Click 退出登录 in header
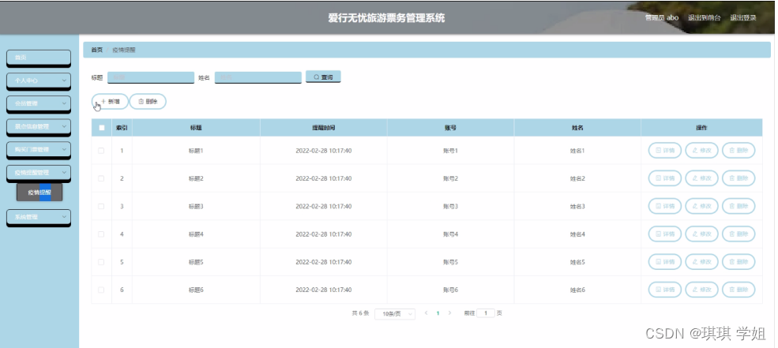This screenshot has width=778, height=348. click(x=743, y=17)
